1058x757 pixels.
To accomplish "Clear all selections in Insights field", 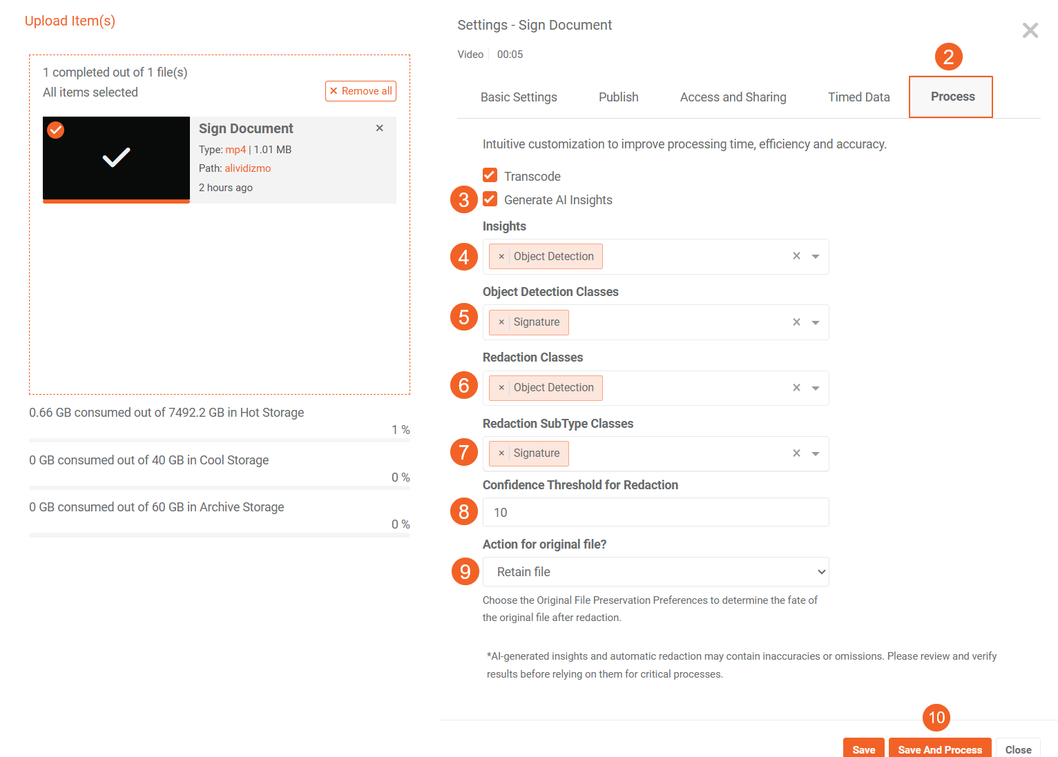I will [x=796, y=256].
